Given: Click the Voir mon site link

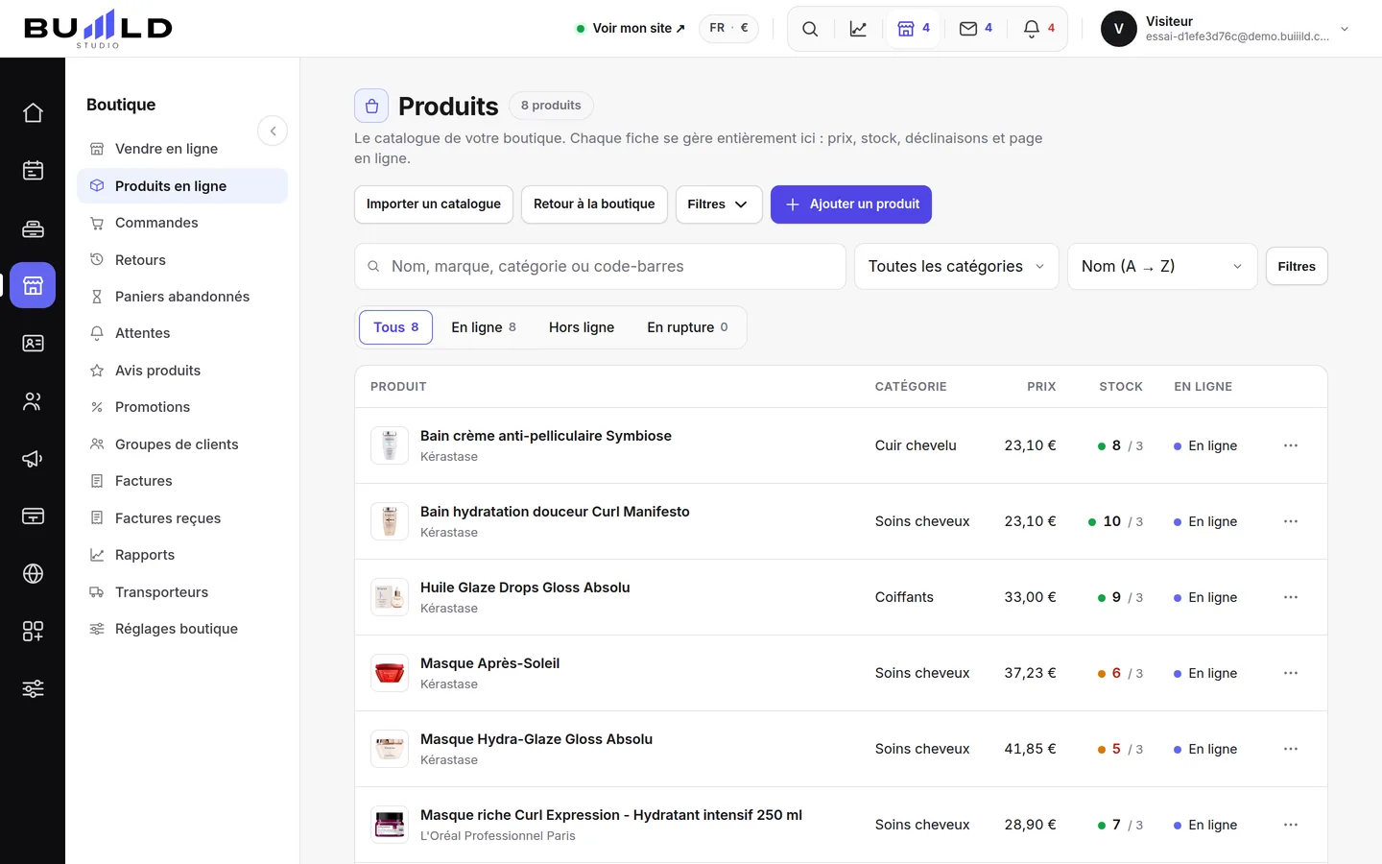Looking at the screenshot, I should (x=631, y=29).
